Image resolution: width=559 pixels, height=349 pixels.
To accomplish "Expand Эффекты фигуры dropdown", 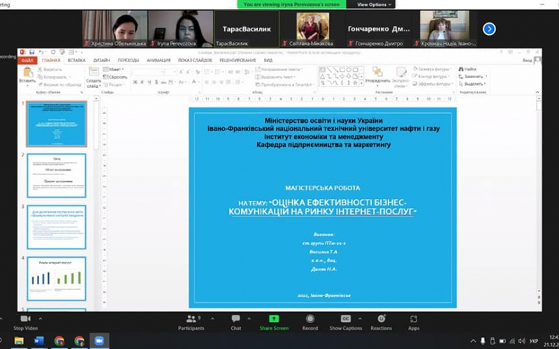I will [x=433, y=84].
